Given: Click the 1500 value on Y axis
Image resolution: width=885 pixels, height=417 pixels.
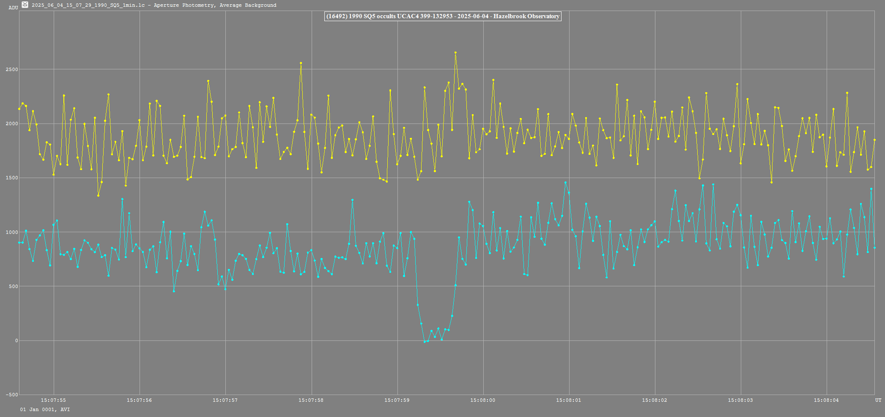Looking at the screenshot, I should point(11,178).
